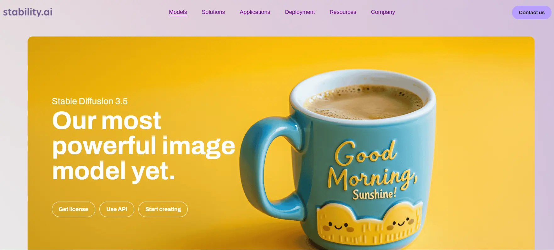Open the Company navigation item
The image size is (554, 250).
(383, 12)
